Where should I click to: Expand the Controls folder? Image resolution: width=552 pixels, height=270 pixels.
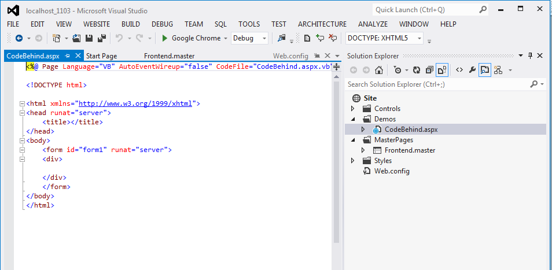coord(353,109)
